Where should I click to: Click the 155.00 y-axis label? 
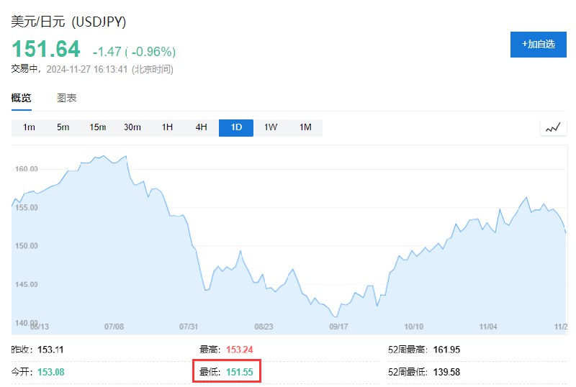(x=26, y=207)
